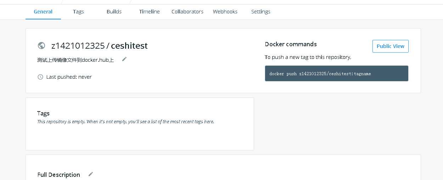The height and width of the screenshot is (180, 443).
Task: Click the z1421012325 namespace name
Action: (x=78, y=46)
